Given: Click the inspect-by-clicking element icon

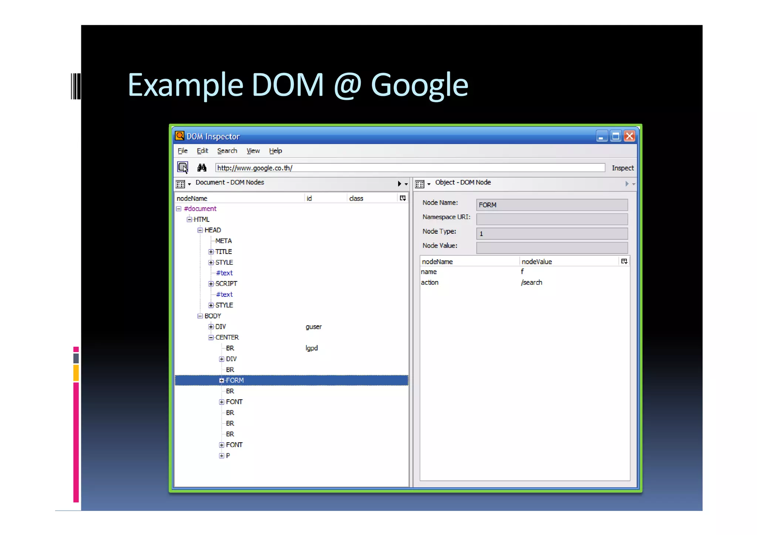Looking at the screenshot, I should click(183, 167).
